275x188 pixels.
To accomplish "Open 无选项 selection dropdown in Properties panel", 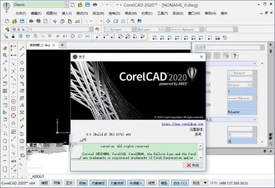I will (x=262, y=47).
